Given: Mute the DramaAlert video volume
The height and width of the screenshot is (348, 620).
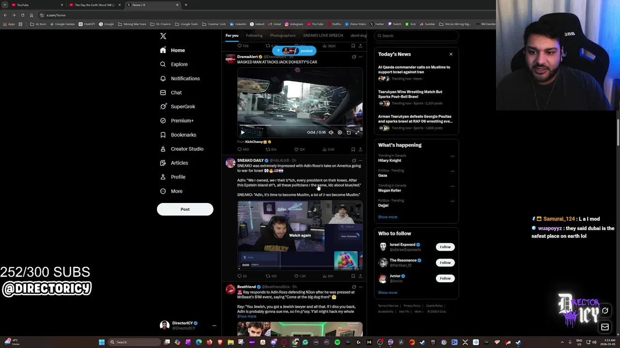Looking at the screenshot, I should tap(331, 132).
